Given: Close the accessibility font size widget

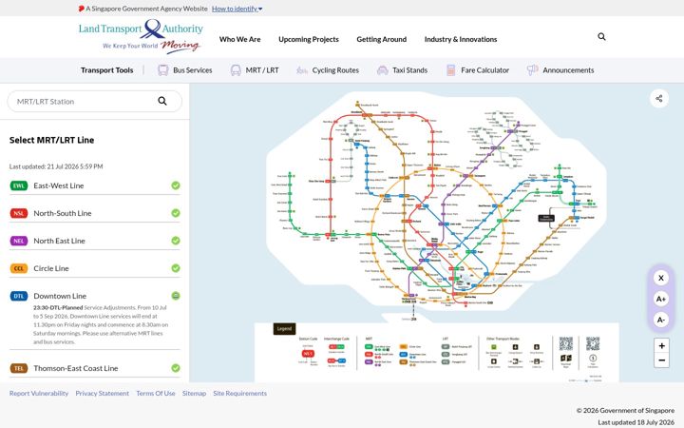Looking at the screenshot, I should click(x=661, y=278).
